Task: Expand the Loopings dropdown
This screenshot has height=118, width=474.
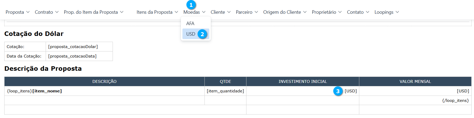Action: coord(387,12)
